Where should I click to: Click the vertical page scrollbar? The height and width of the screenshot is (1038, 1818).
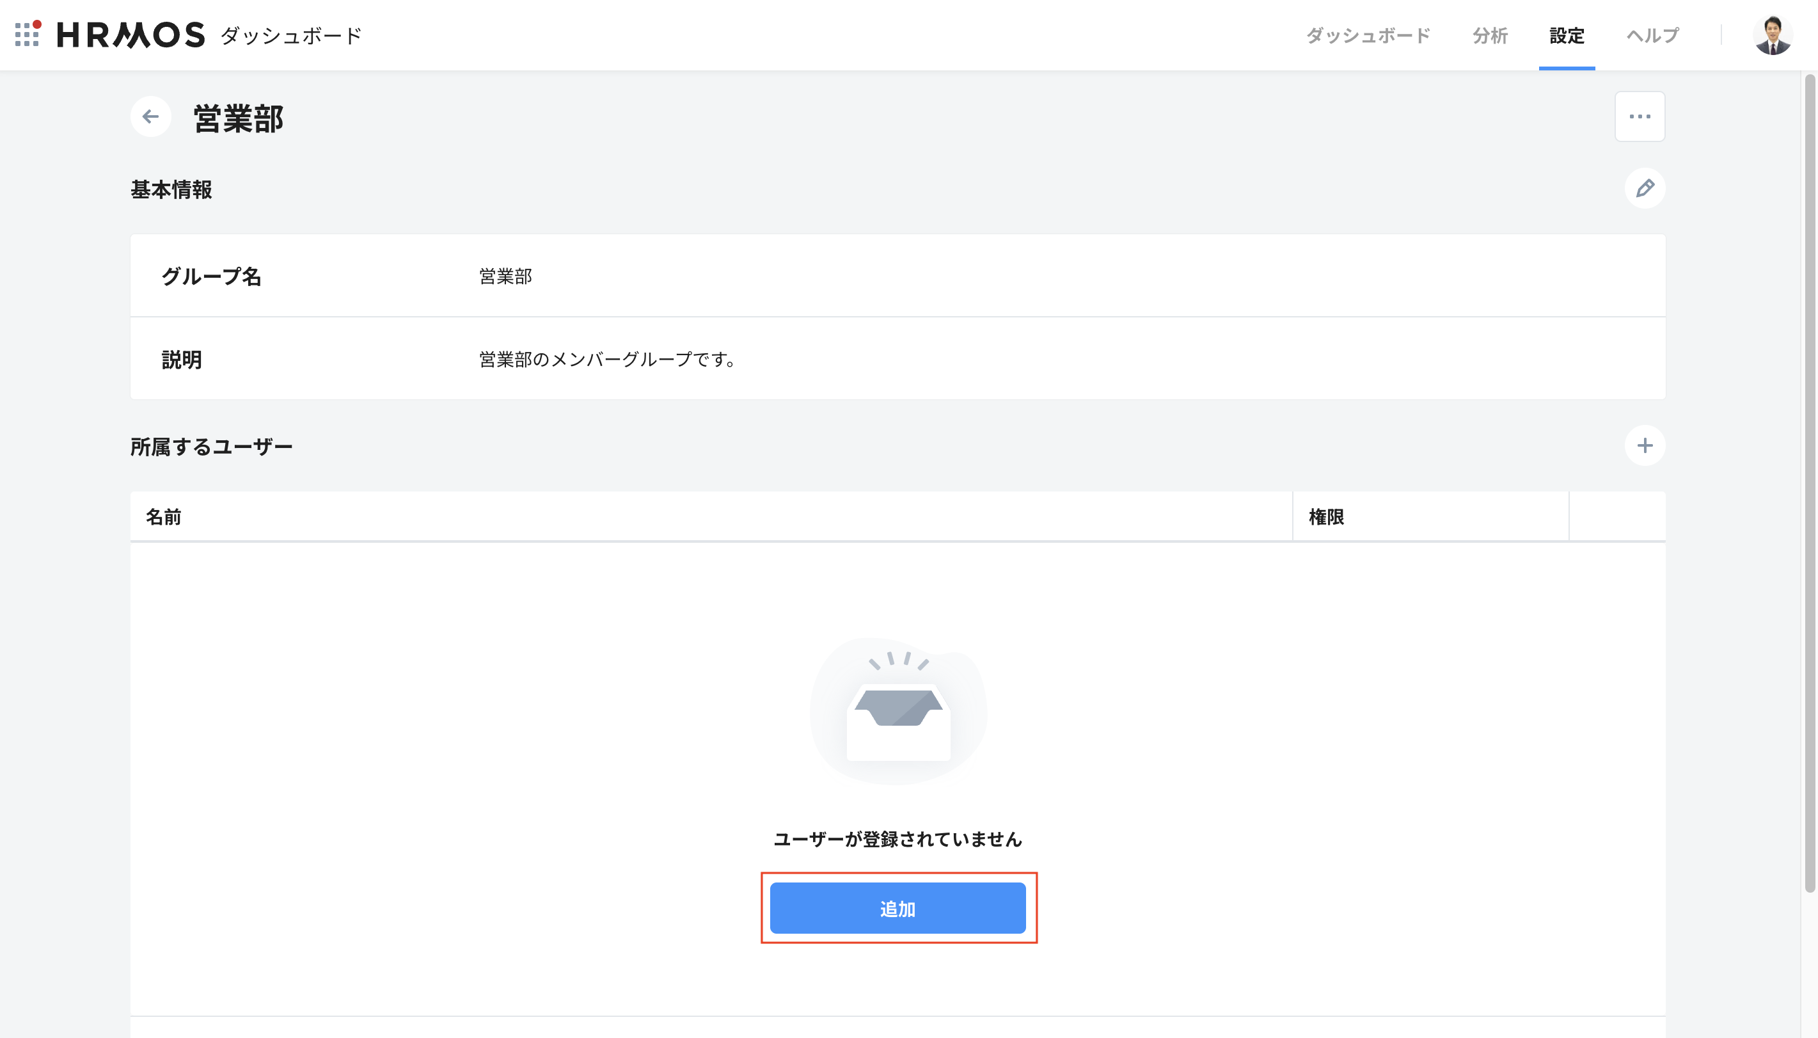(1810, 482)
